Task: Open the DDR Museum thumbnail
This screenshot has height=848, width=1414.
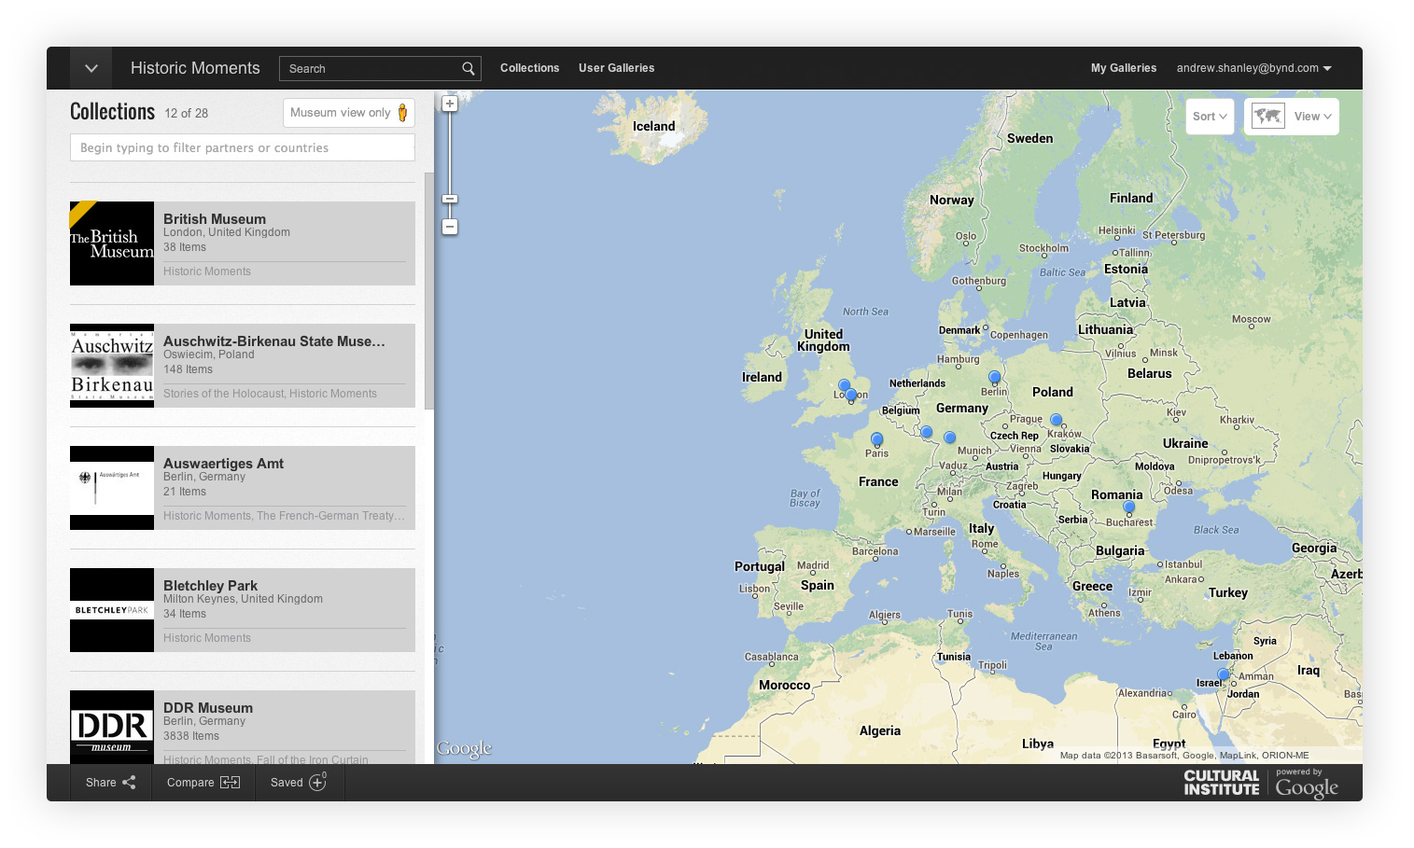Action: 112,727
